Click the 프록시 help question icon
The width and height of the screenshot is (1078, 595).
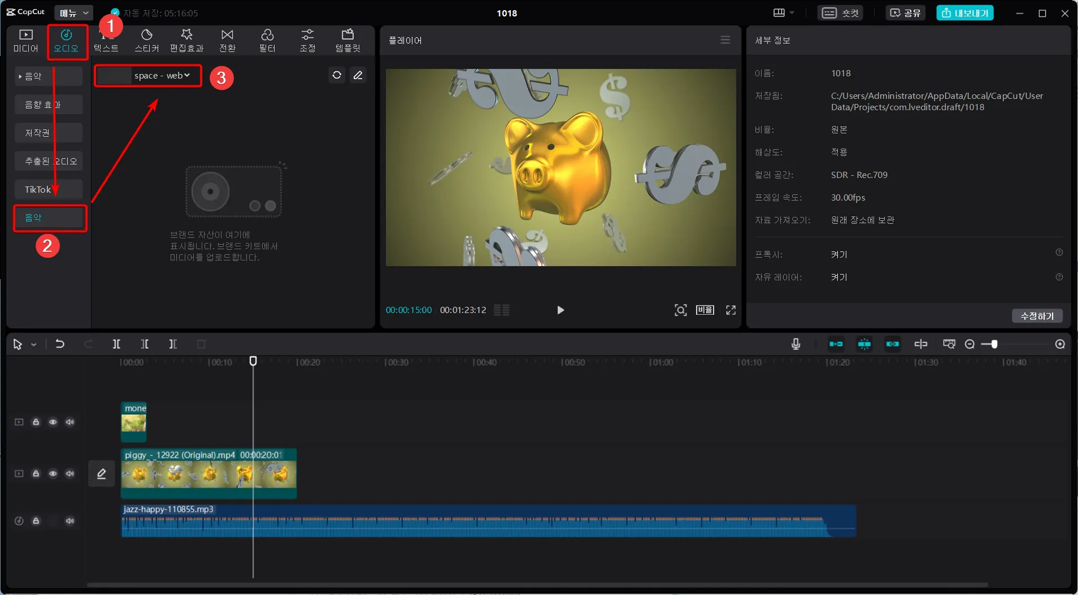click(x=1059, y=253)
